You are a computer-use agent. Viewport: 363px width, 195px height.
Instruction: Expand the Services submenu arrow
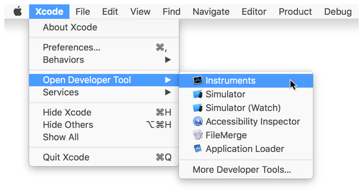168,92
